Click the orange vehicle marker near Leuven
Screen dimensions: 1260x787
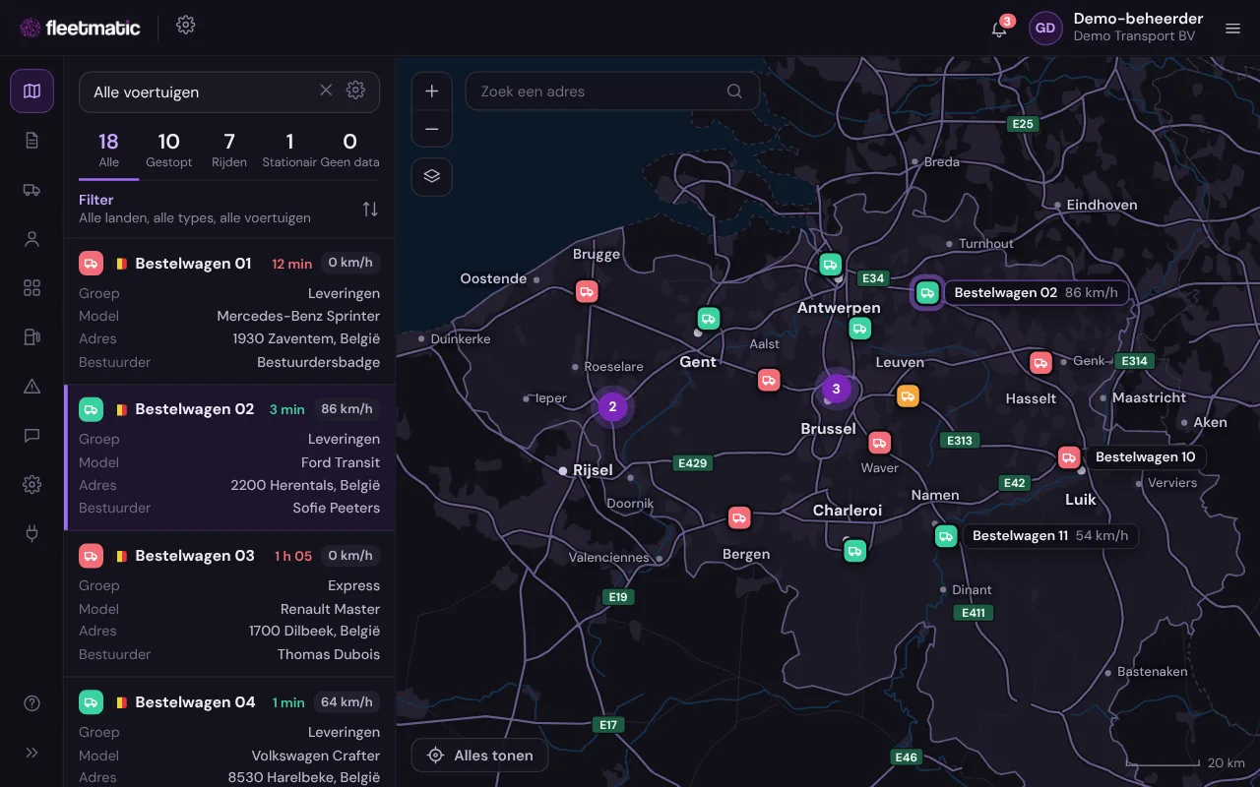908,396
